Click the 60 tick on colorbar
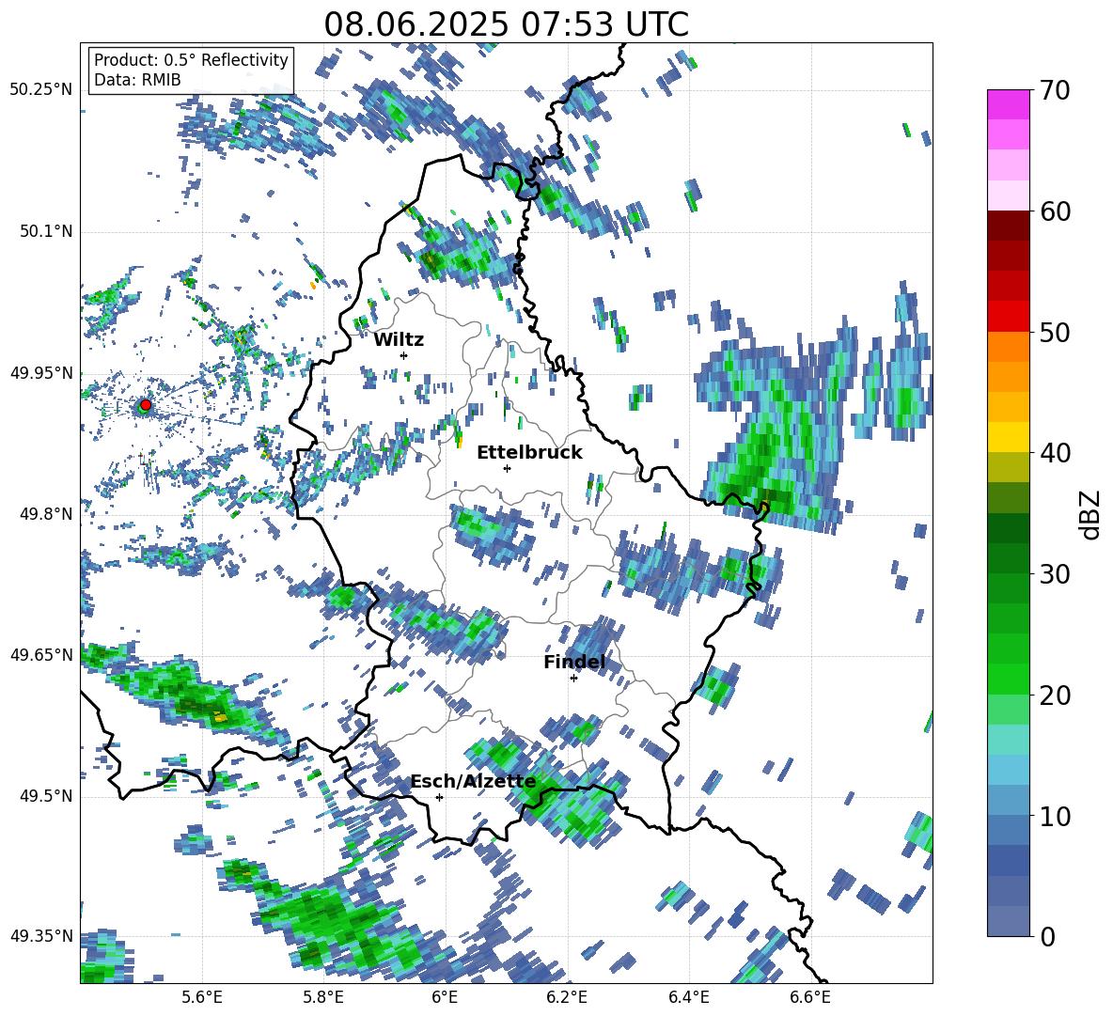Viewport: 1113px width, 1016px height. click(1055, 211)
